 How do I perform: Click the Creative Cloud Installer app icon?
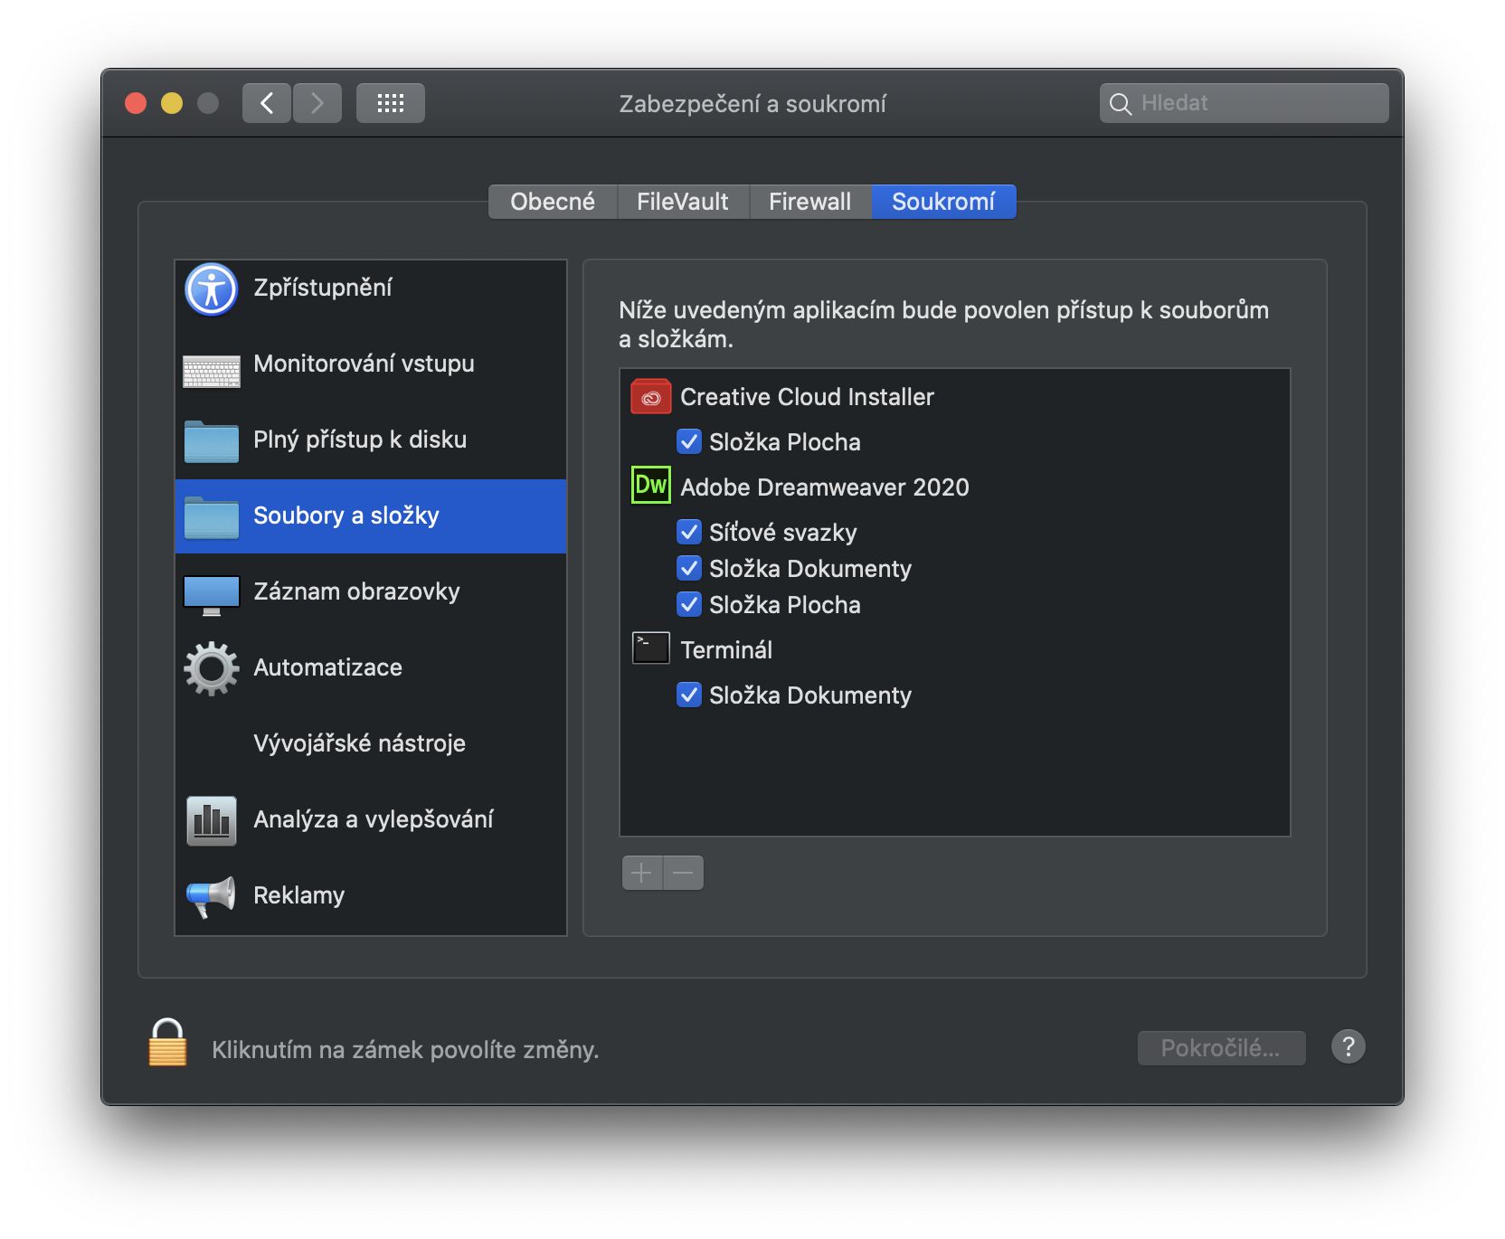pos(650,397)
